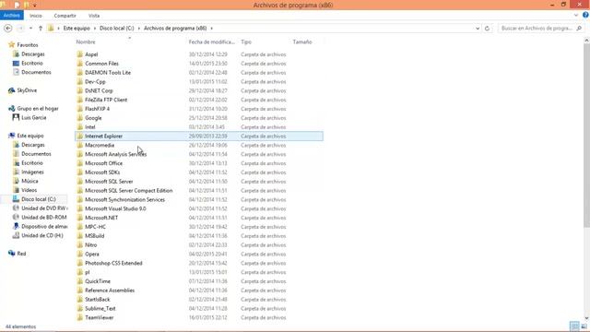Select Unidad de BD-ROM drive

click(43, 218)
